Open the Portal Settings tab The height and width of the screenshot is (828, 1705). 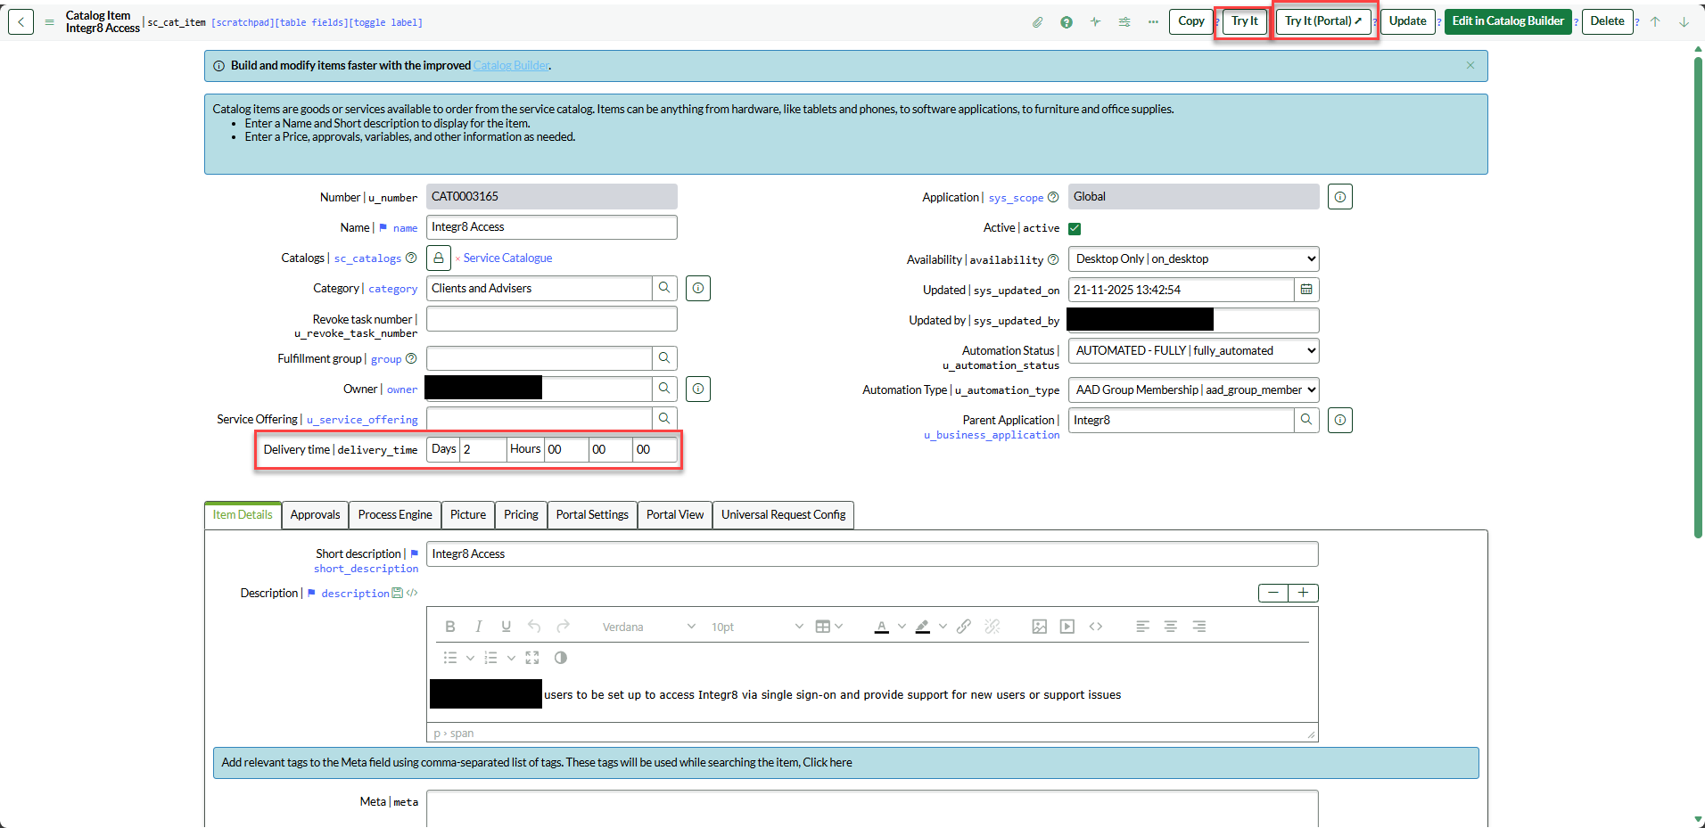(592, 515)
